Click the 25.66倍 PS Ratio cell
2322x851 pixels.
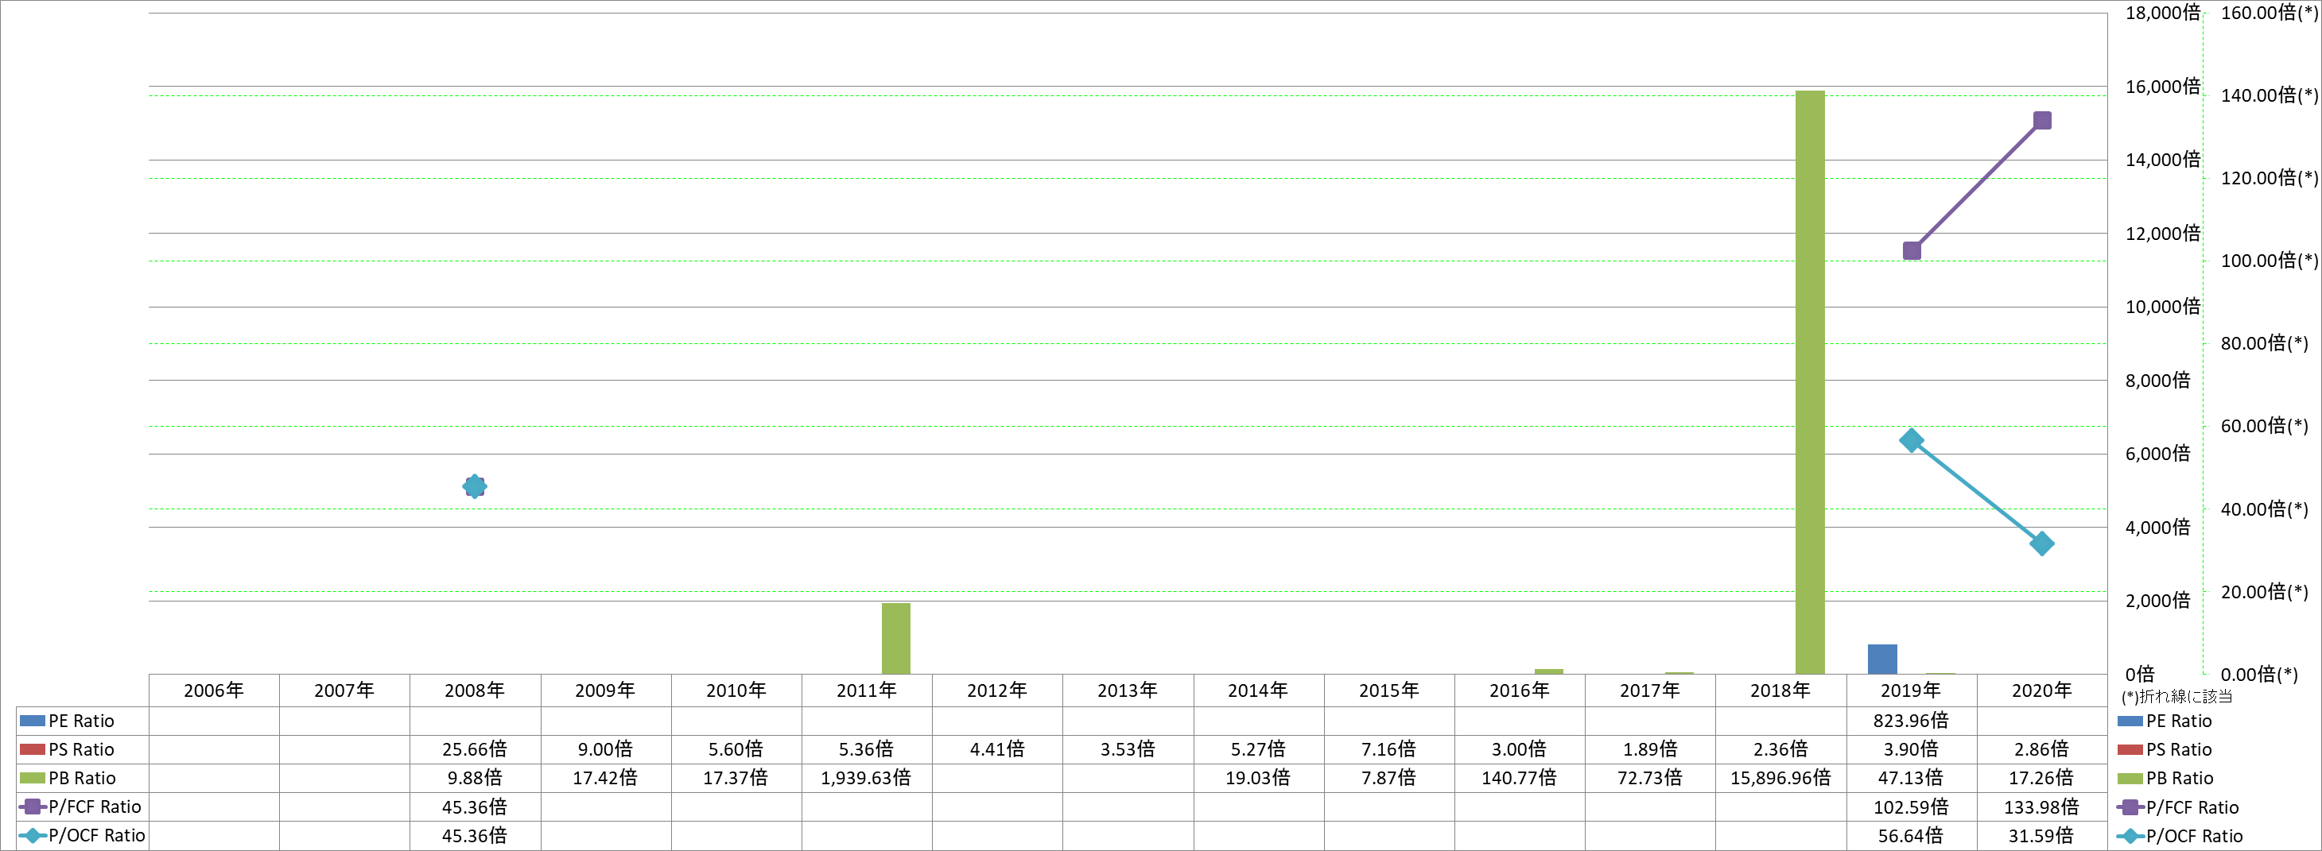(x=475, y=749)
